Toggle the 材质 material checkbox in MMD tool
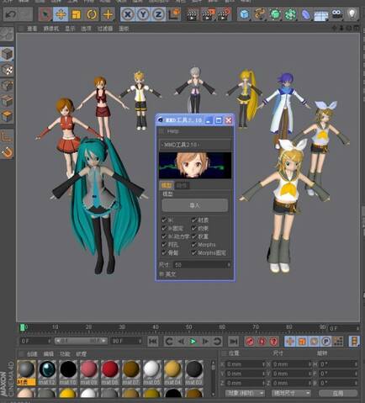The height and width of the screenshot is (403, 365). pyautogui.click(x=194, y=220)
